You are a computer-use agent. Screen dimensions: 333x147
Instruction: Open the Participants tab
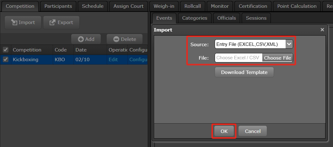[x=58, y=6]
